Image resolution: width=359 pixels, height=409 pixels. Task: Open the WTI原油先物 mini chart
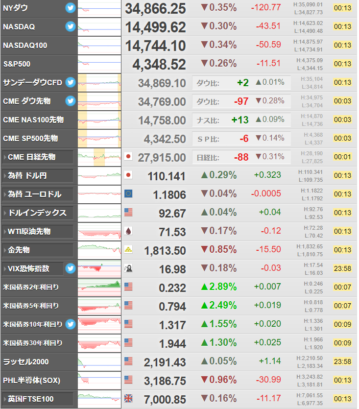pyautogui.click(x=99, y=232)
